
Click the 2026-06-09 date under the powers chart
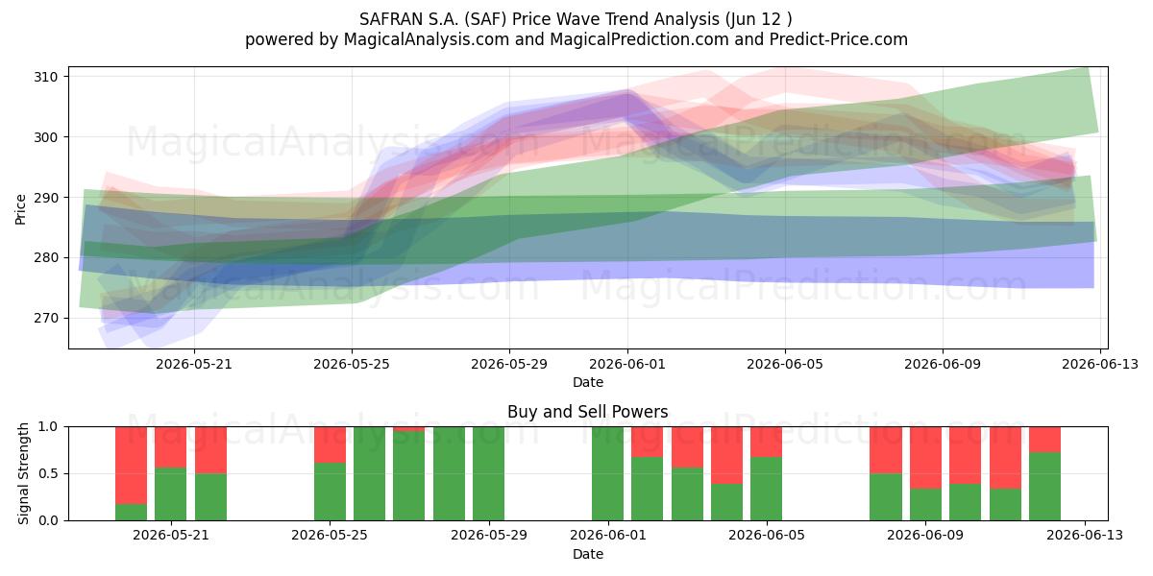point(925,536)
